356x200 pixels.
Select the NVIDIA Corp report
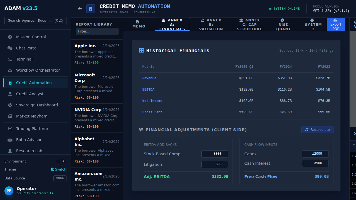coord(97,118)
